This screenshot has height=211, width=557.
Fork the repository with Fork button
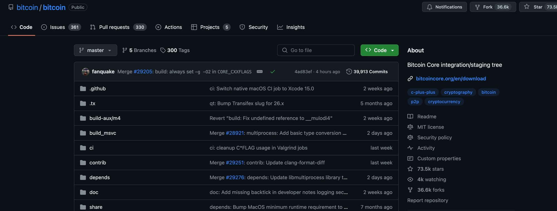coord(493,7)
